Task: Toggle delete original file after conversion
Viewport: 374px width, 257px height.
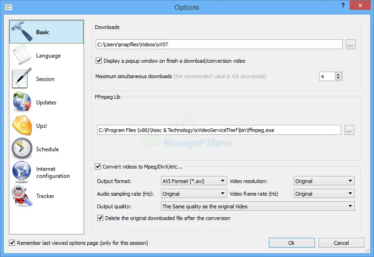Action: coord(100,218)
